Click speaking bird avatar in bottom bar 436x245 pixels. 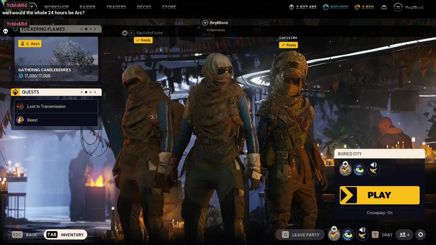click(362, 234)
